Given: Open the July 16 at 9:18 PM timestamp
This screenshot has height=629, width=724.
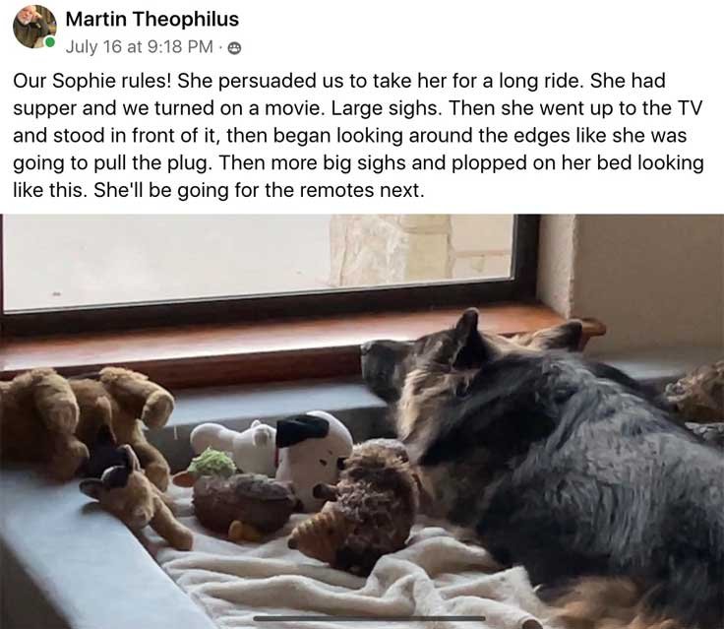Looking at the screenshot, I should tap(139, 46).
